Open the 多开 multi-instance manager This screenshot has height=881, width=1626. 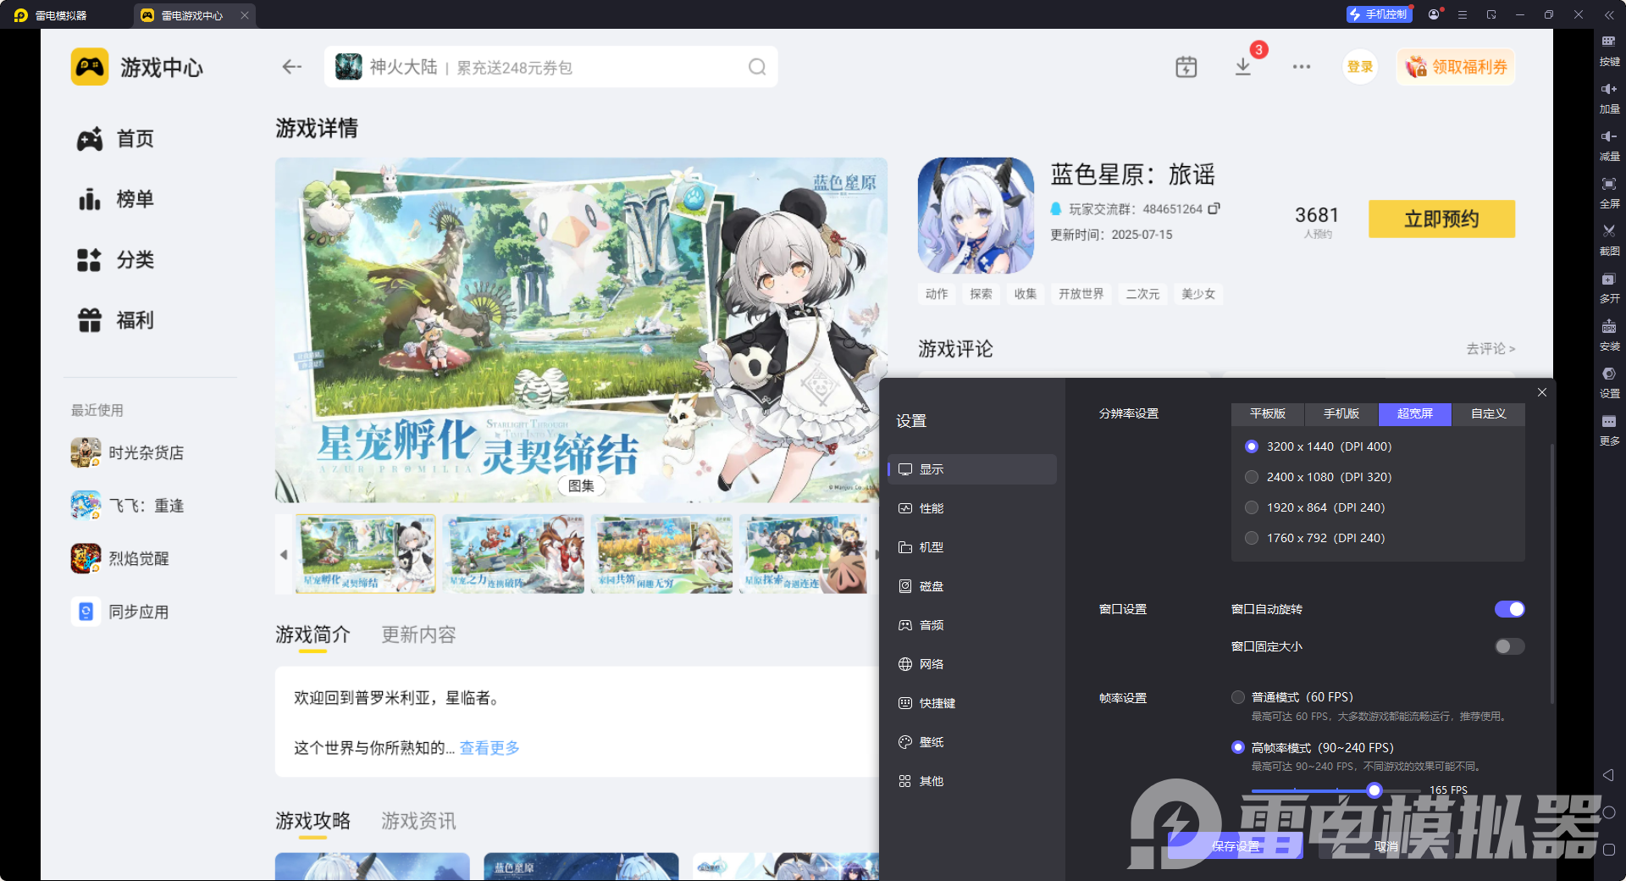pyautogui.click(x=1608, y=287)
